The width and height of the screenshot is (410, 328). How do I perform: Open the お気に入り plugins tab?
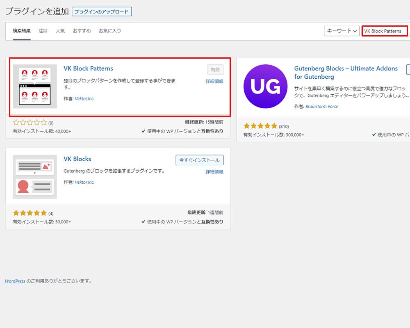109,31
